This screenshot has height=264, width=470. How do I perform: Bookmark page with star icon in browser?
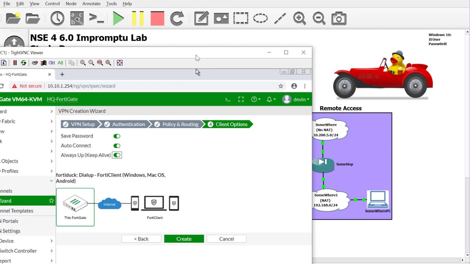point(281,86)
